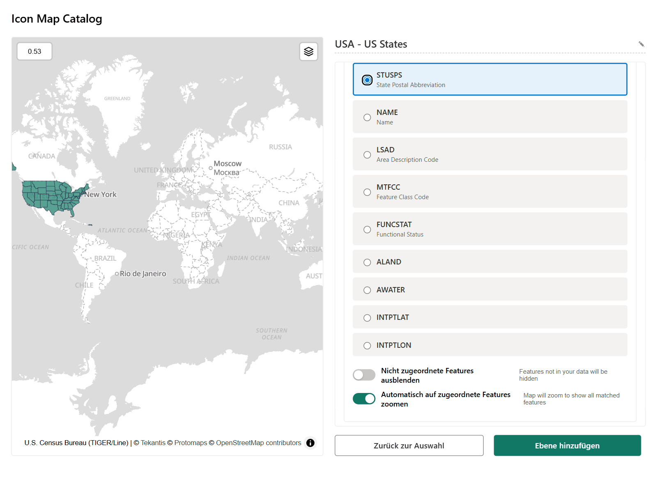Click the BRAZIL label on the map
657x487 pixels.
tap(105, 258)
